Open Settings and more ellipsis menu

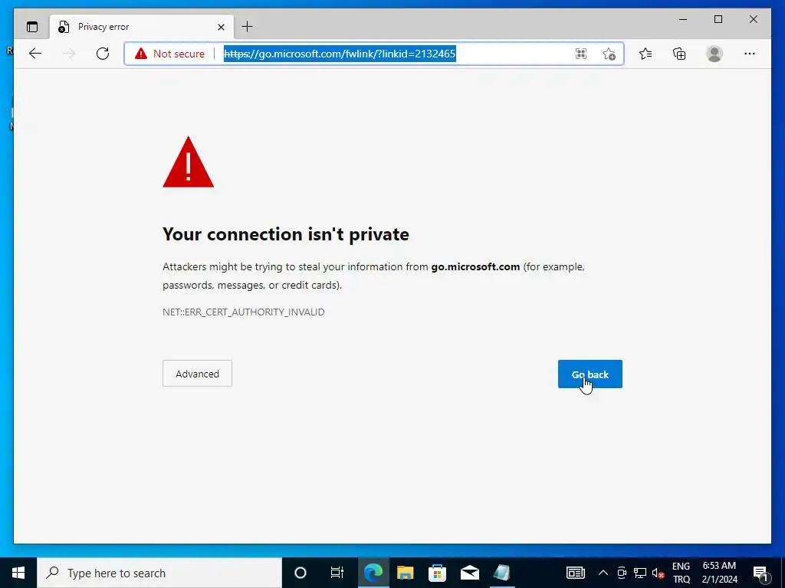750,54
